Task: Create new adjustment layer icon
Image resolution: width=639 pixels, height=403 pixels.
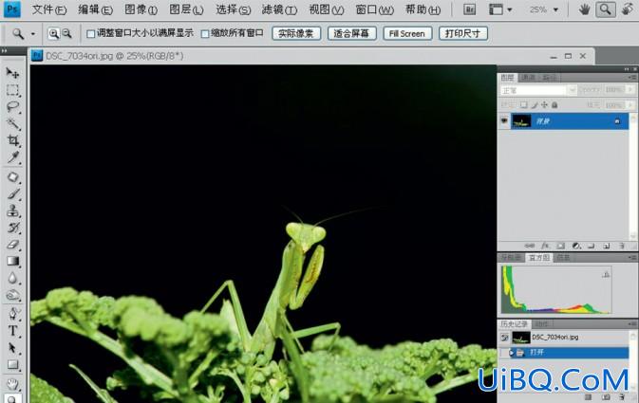Action: coord(575,246)
